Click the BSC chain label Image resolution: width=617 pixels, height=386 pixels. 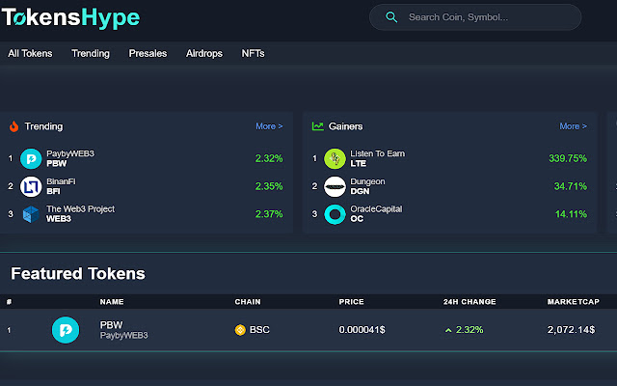pyautogui.click(x=259, y=330)
